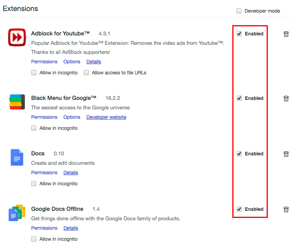Open Permissions for the Docs extension
Viewport: 297px width, 249px height.
click(44, 172)
